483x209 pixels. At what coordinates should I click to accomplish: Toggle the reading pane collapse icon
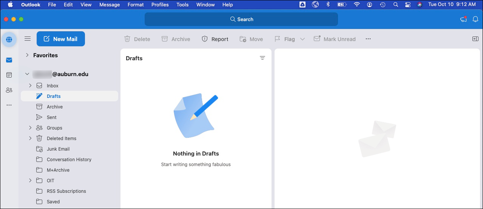tap(475, 39)
